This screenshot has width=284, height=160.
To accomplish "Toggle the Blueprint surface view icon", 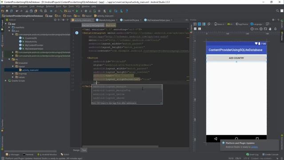I will pos(199,24).
